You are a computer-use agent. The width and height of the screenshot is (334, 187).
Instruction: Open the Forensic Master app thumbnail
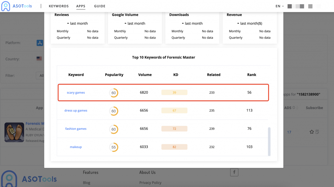coord(14,132)
